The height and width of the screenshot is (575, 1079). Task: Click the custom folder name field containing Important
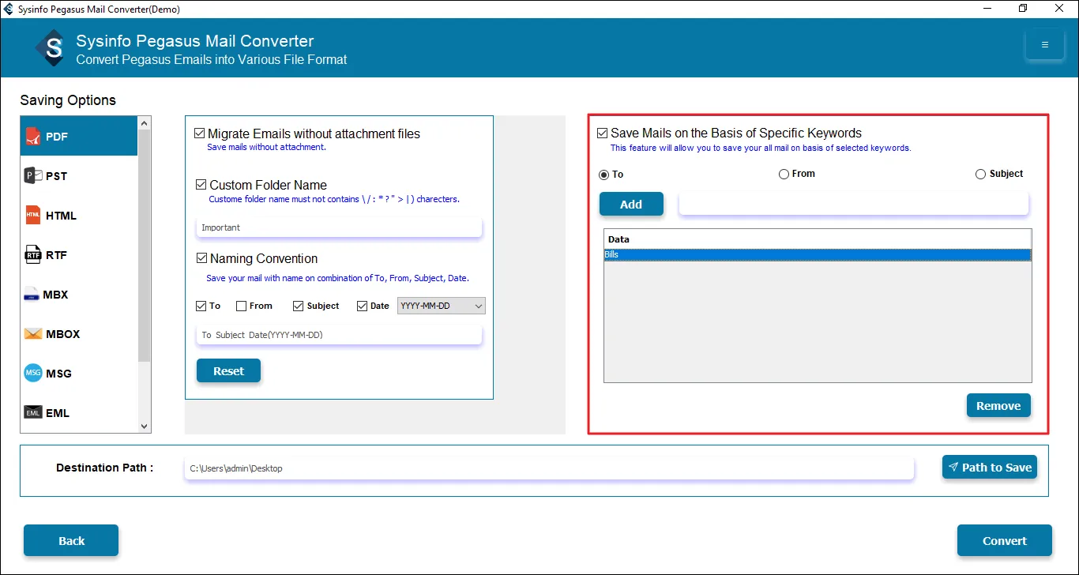pos(339,227)
